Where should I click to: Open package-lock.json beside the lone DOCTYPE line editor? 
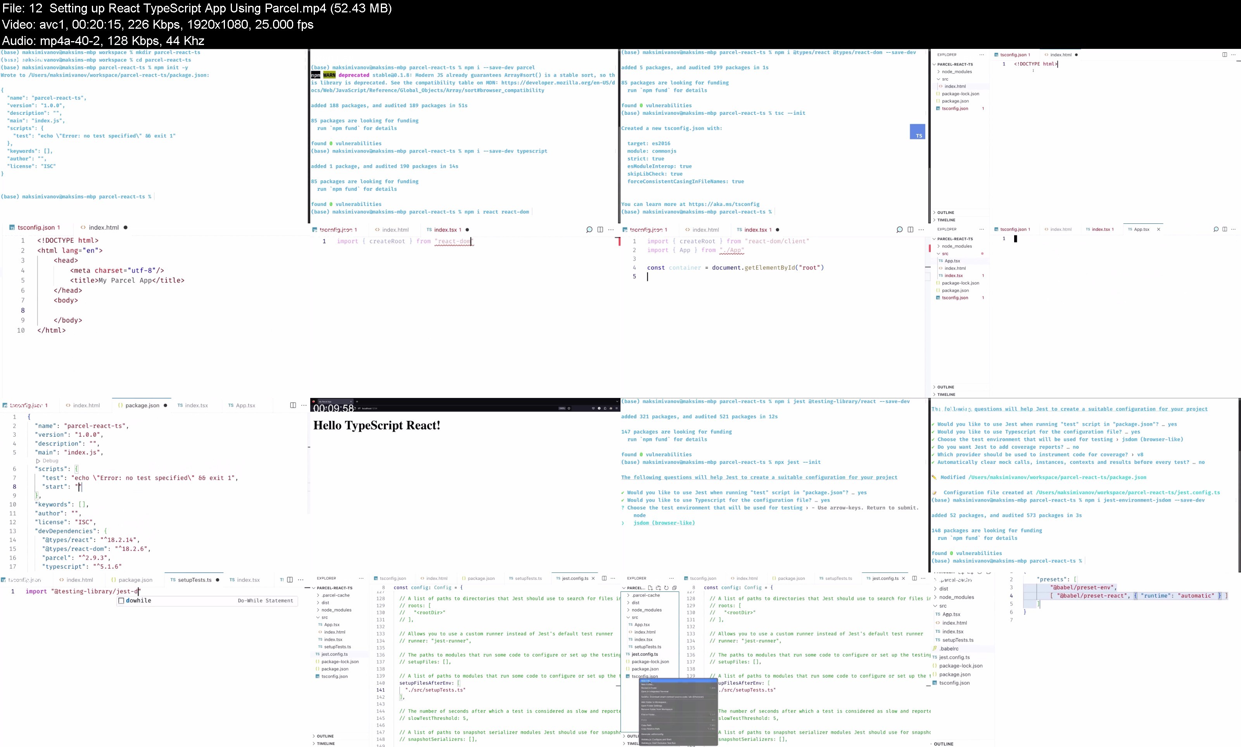coord(960,93)
